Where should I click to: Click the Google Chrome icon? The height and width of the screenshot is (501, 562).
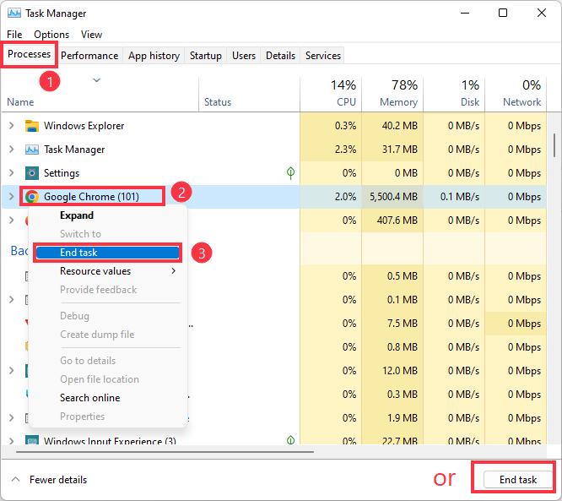(32, 197)
